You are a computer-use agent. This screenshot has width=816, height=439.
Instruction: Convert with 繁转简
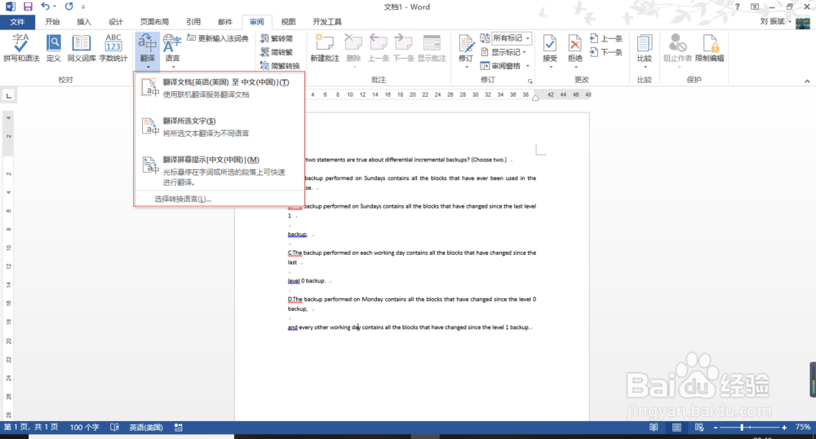tap(277, 38)
